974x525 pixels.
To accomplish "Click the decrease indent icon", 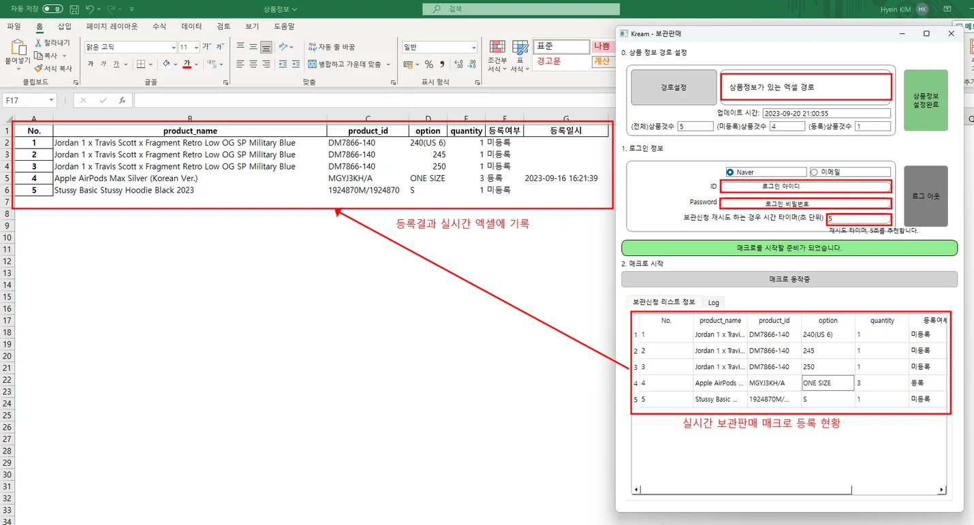I will coord(283,64).
